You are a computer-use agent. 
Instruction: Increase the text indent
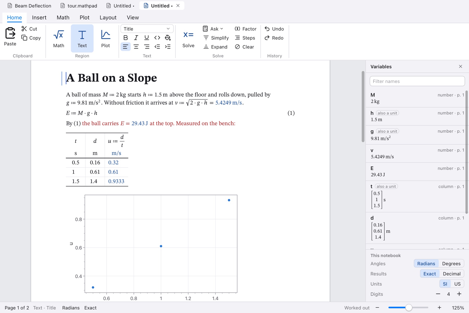click(x=168, y=47)
